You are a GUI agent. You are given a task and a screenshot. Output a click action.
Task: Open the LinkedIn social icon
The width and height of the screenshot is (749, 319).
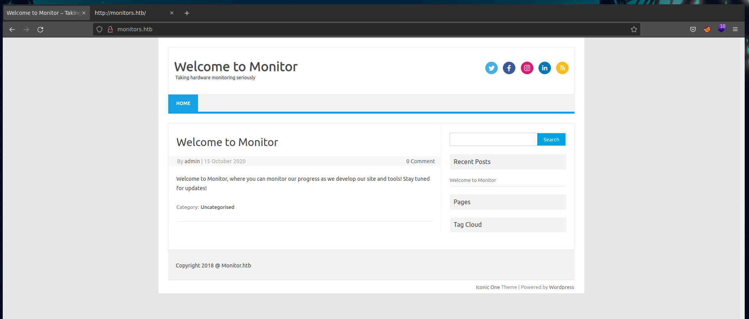(544, 68)
